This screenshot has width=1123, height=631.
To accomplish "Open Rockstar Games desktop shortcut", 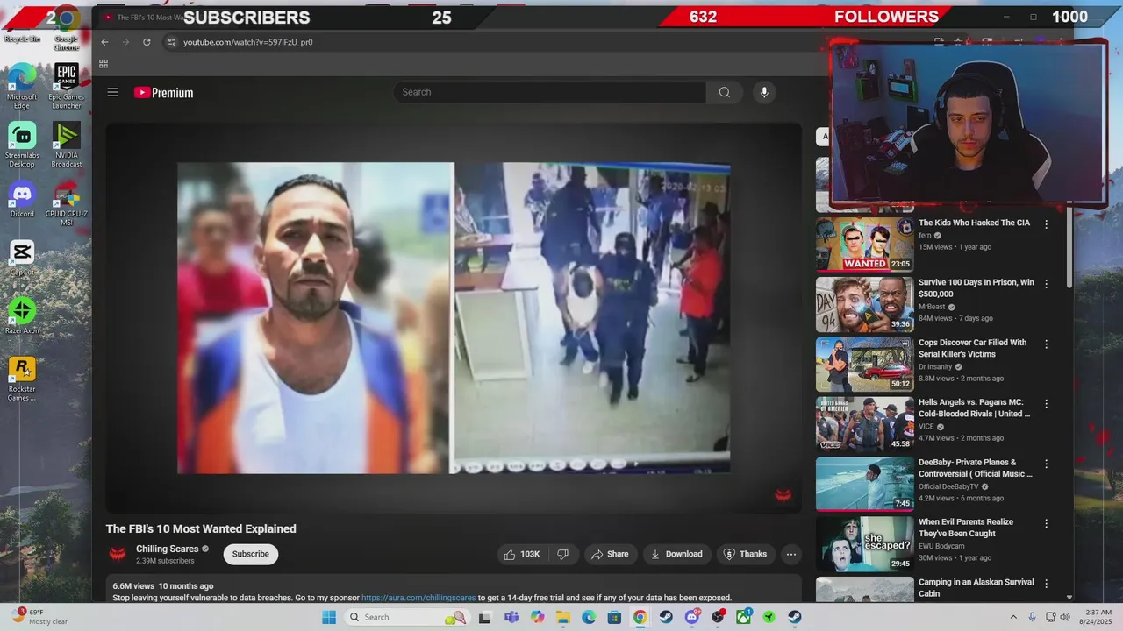I will click(22, 379).
